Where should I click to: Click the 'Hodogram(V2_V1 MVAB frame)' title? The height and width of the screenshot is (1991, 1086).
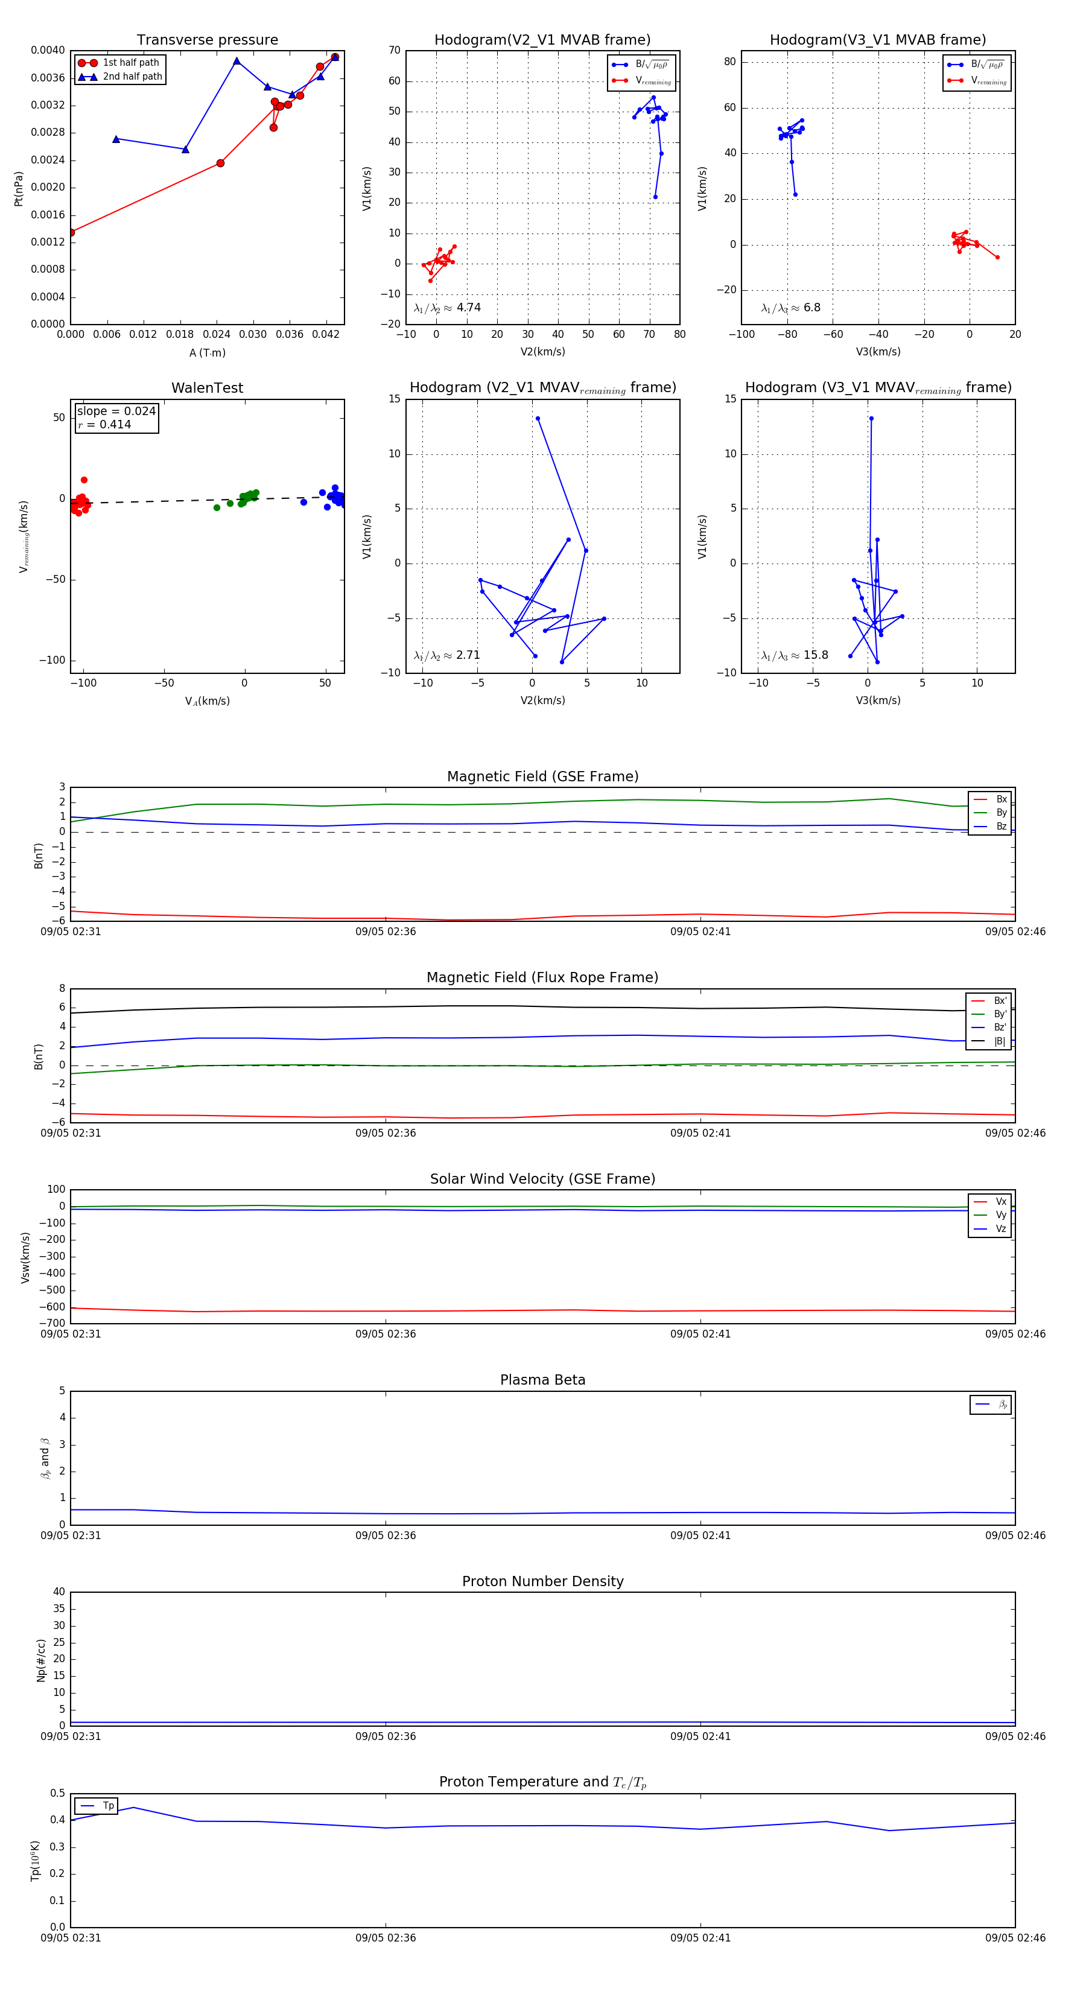(x=542, y=40)
